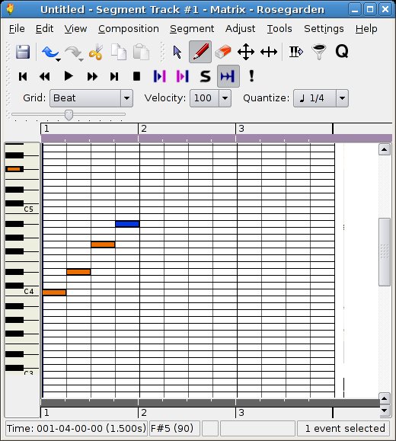The image size is (396, 441).
Task: Pick the horizontal Resize tool
Action: coord(269,52)
